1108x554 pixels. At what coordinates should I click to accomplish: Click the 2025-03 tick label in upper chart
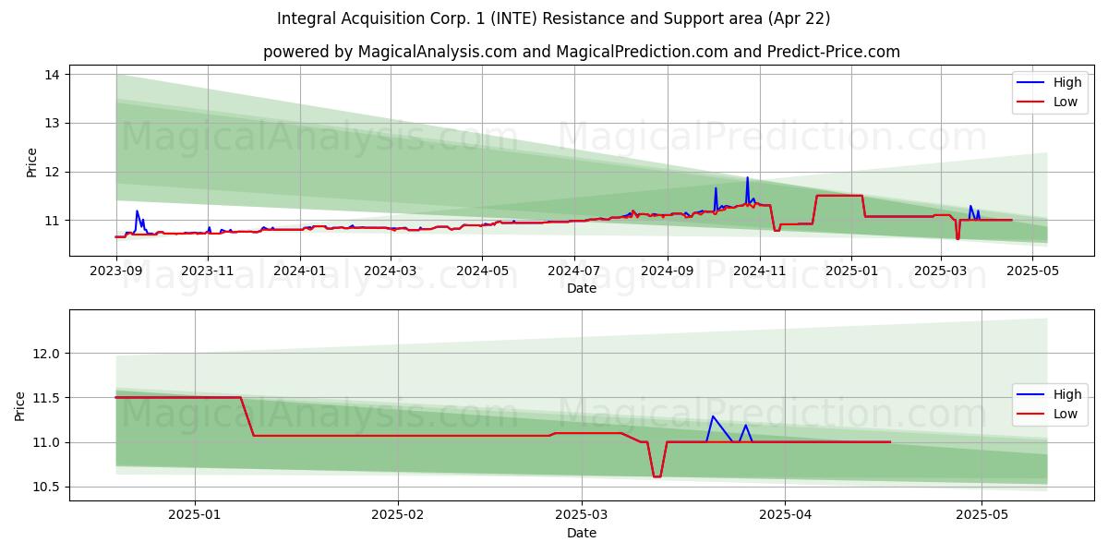tap(941, 271)
